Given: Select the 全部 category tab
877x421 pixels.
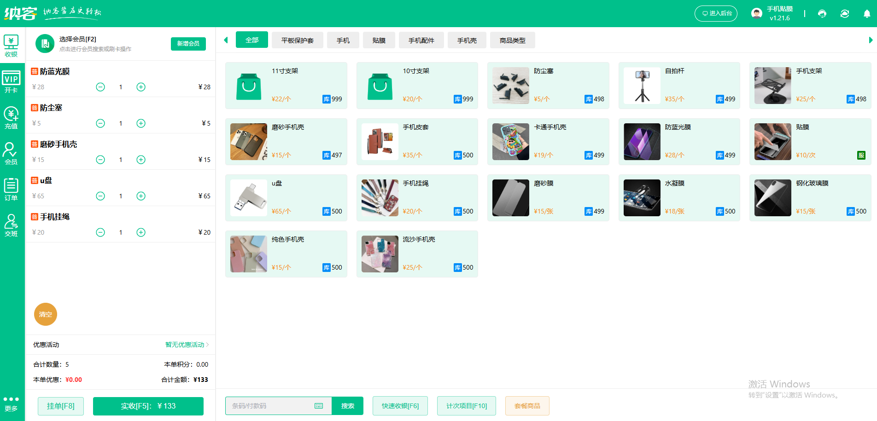Looking at the screenshot, I should (x=251, y=40).
